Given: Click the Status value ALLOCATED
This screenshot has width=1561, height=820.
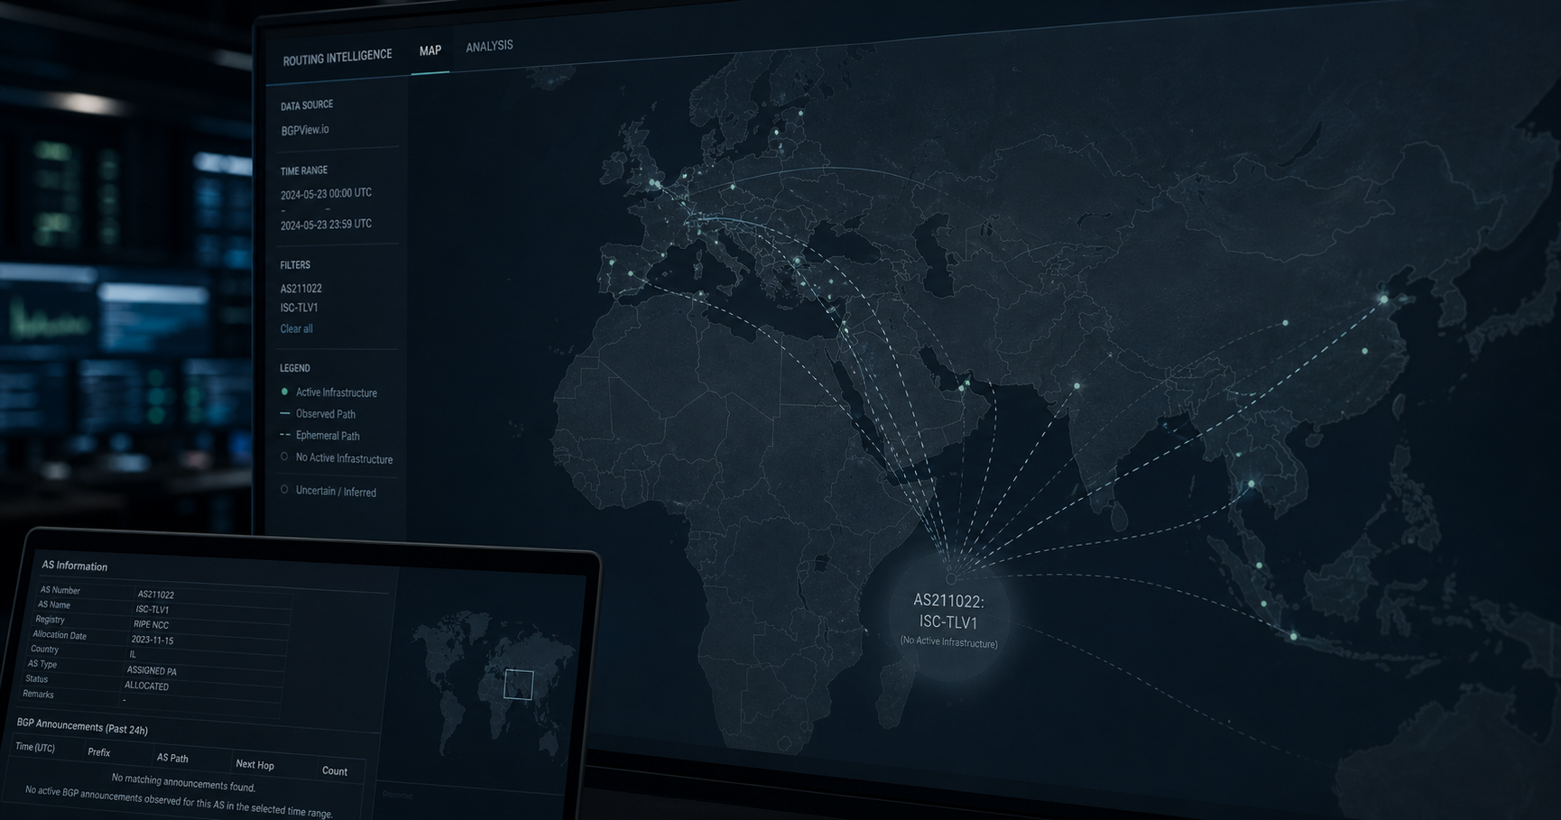Looking at the screenshot, I should 146,686.
